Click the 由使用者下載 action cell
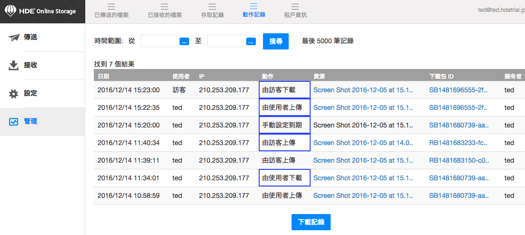Screen dimensions: 525x235 (x=284, y=178)
